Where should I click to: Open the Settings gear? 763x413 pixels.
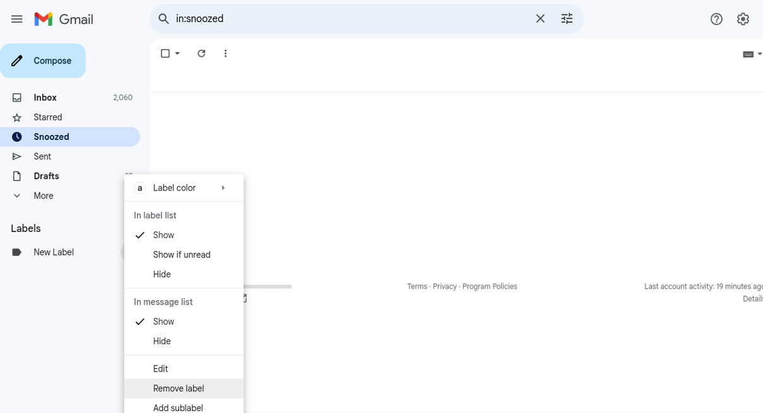coord(743,18)
